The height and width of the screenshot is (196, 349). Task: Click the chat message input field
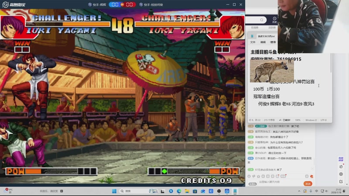pyautogui.click(x=280, y=182)
